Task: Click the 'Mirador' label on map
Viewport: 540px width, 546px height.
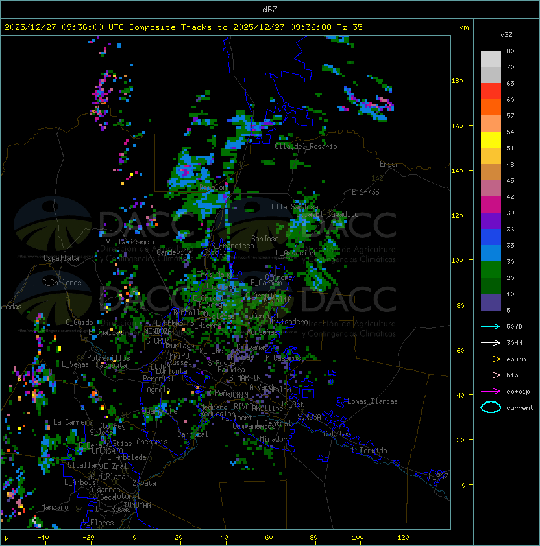Action: [274, 439]
